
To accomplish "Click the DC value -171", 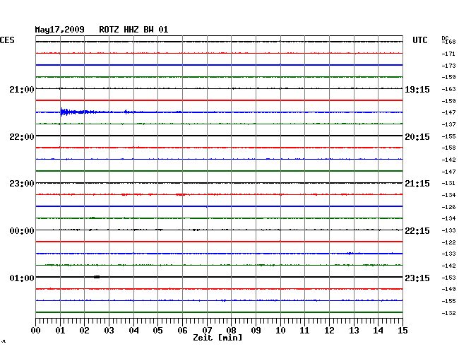I will coord(448,54).
